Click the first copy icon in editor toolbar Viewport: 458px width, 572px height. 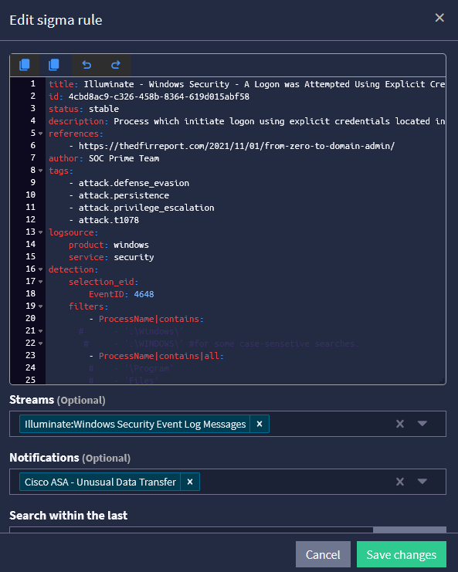(x=25, y=65)
